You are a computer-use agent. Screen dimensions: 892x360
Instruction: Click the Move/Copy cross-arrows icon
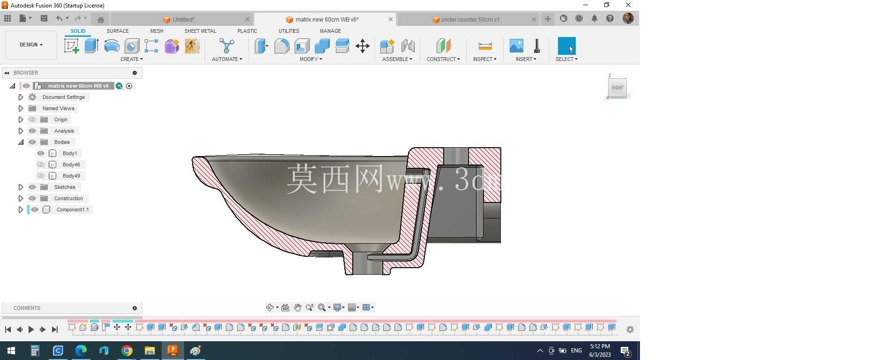tap(363, 46)
